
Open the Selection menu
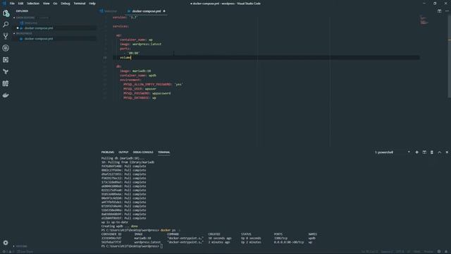[33, 4]
